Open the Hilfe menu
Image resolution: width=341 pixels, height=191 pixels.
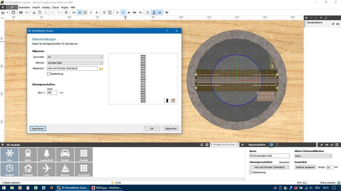[x=73, y=7]
